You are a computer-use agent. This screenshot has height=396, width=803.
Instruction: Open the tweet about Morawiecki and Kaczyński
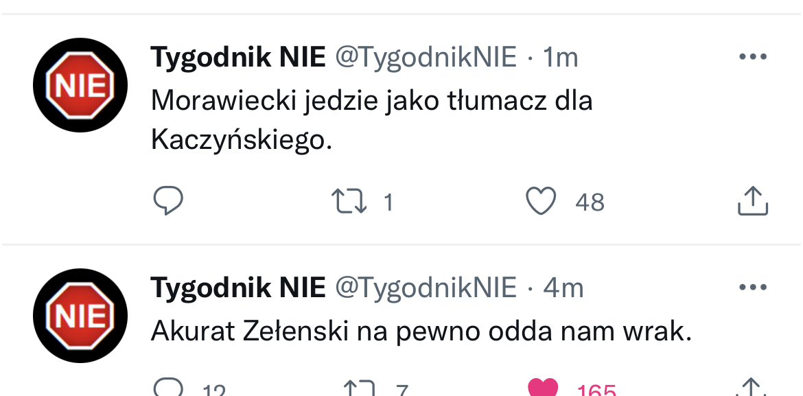[371, 121]
